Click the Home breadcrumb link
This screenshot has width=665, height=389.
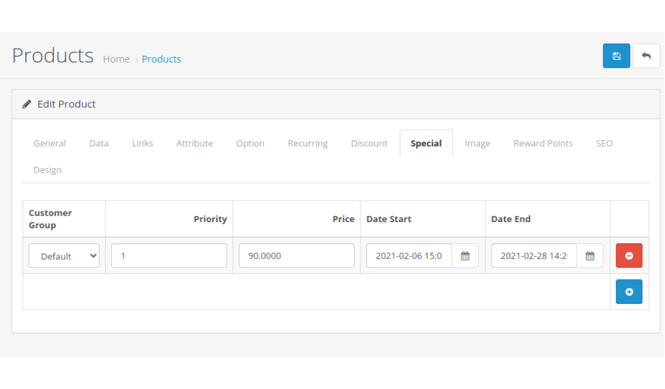pyautogui.click(x=116, y=59)
